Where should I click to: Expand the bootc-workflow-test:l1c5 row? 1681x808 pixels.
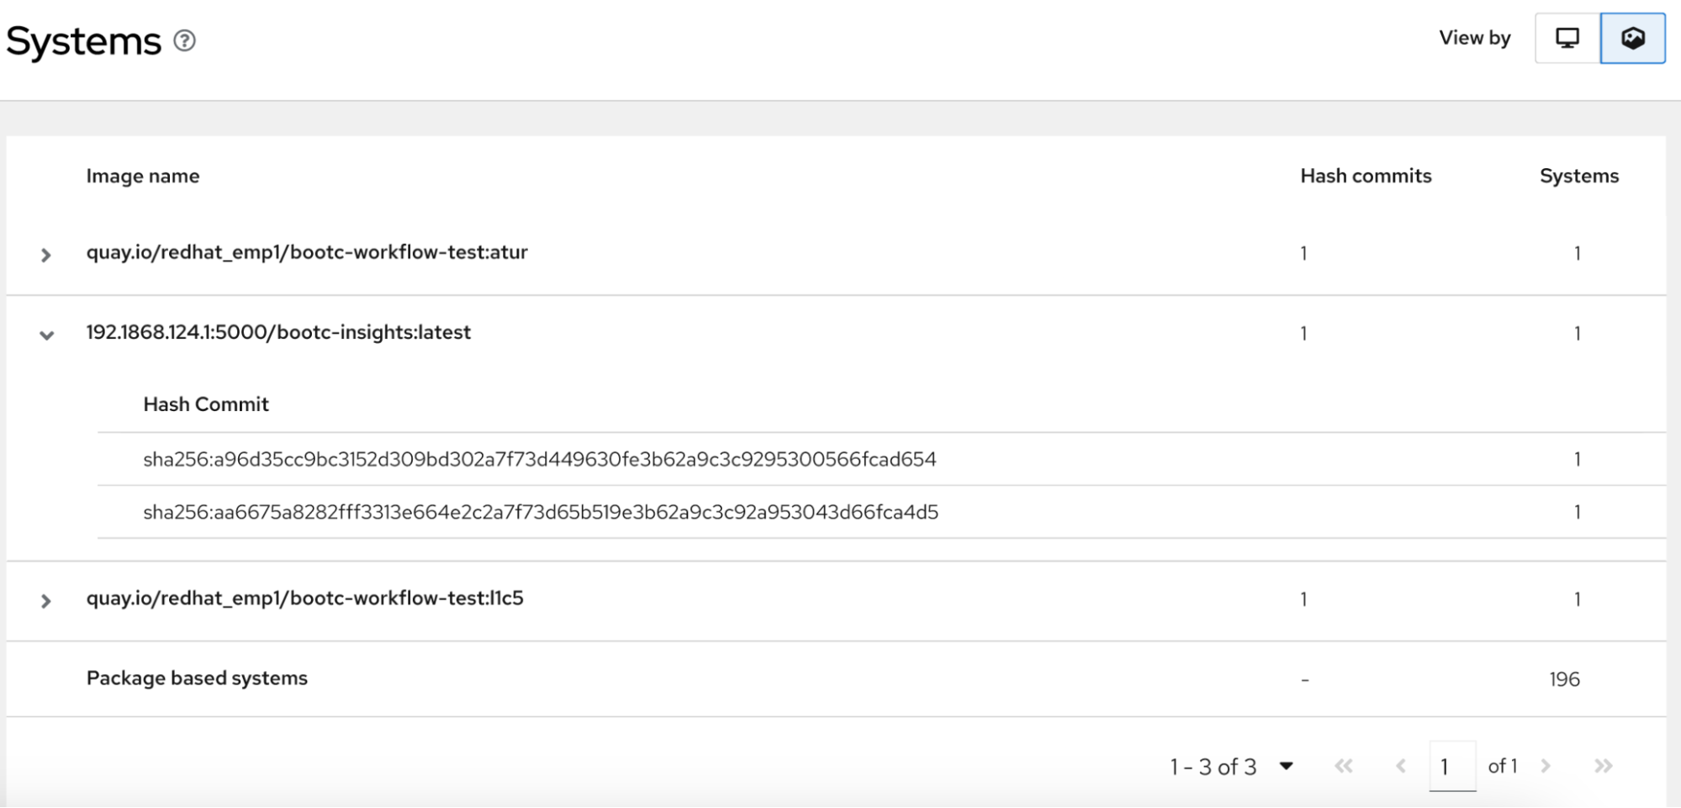click(46, 599)
